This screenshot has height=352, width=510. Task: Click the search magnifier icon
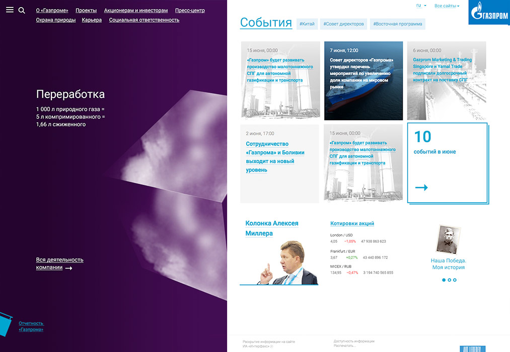(x=22, y=10)
